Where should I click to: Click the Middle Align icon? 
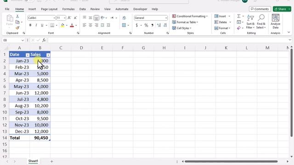[x=90, y=17]
